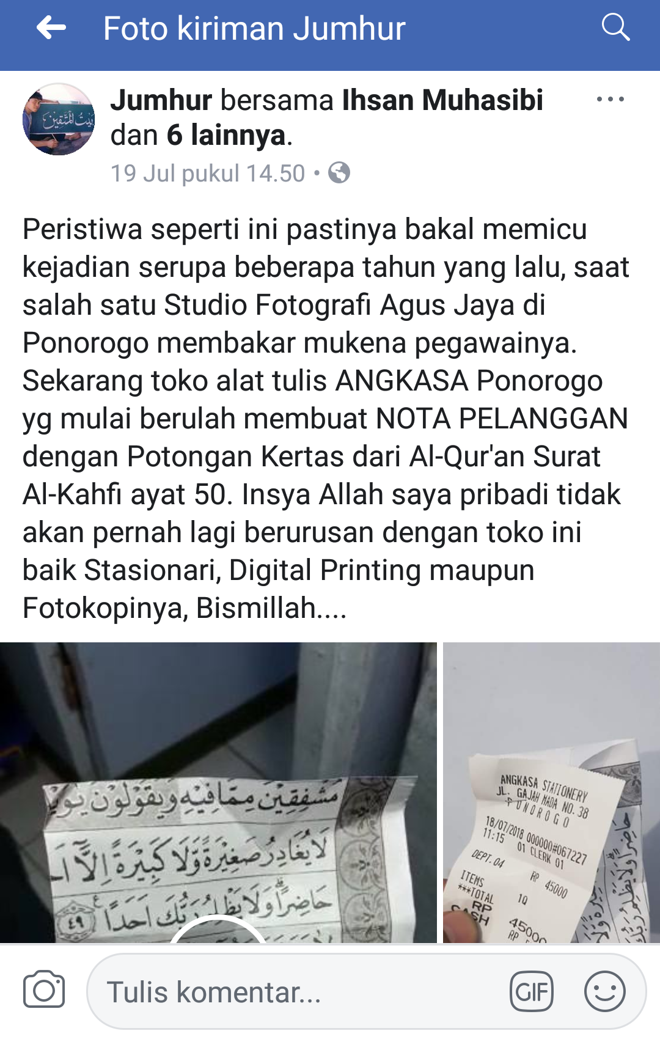Screen dimensions: 660x1039
Task: Tap the 'Foto kiriman Jumhur' header title
Action: 254,28
